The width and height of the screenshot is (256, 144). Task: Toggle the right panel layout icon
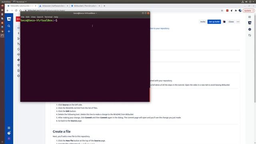(250, 17)
